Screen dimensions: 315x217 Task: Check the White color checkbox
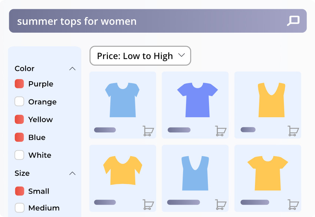click(19, 155)
